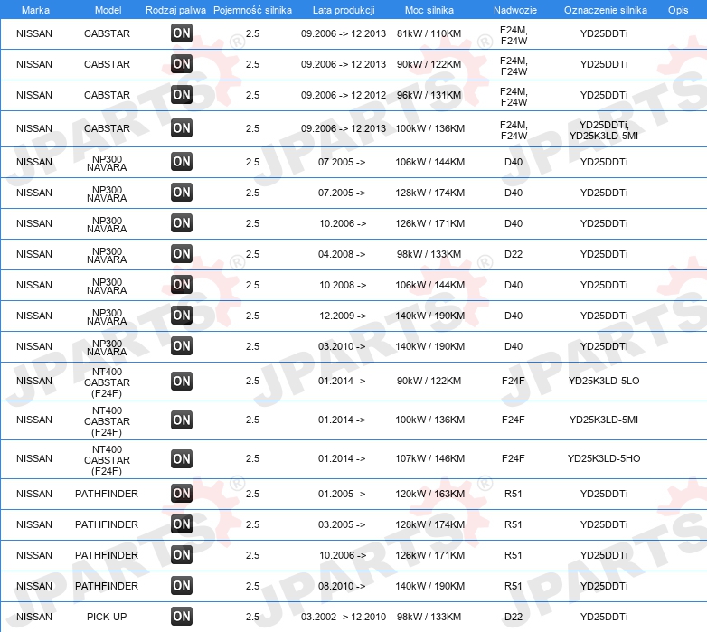Click the NISSAN cell in the PICK-UP row
Screen dimensions: 707x632
pos(34,617)
